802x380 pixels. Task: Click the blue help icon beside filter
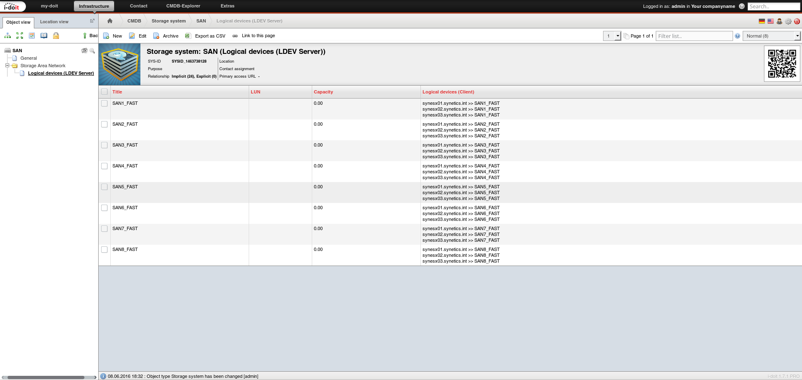pos(738,36)
